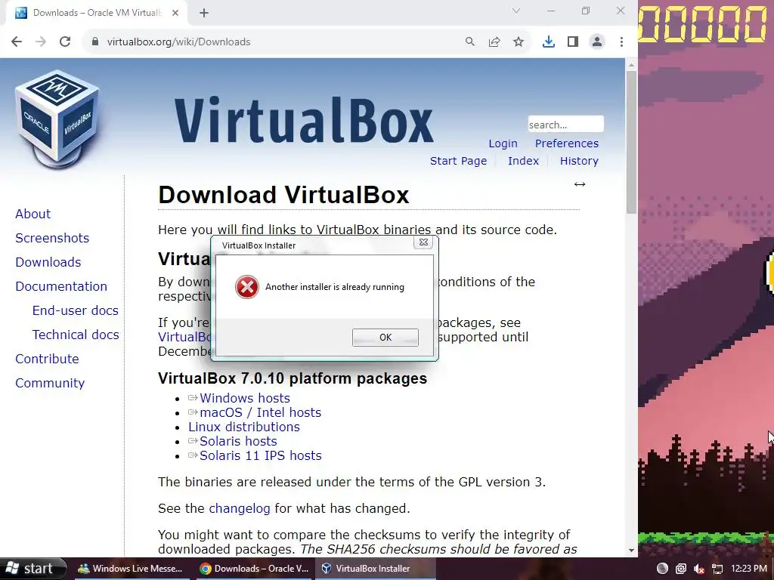774x580 pixels.
Task: Click the scrollbar up arrow
Action: click(631, 65)
